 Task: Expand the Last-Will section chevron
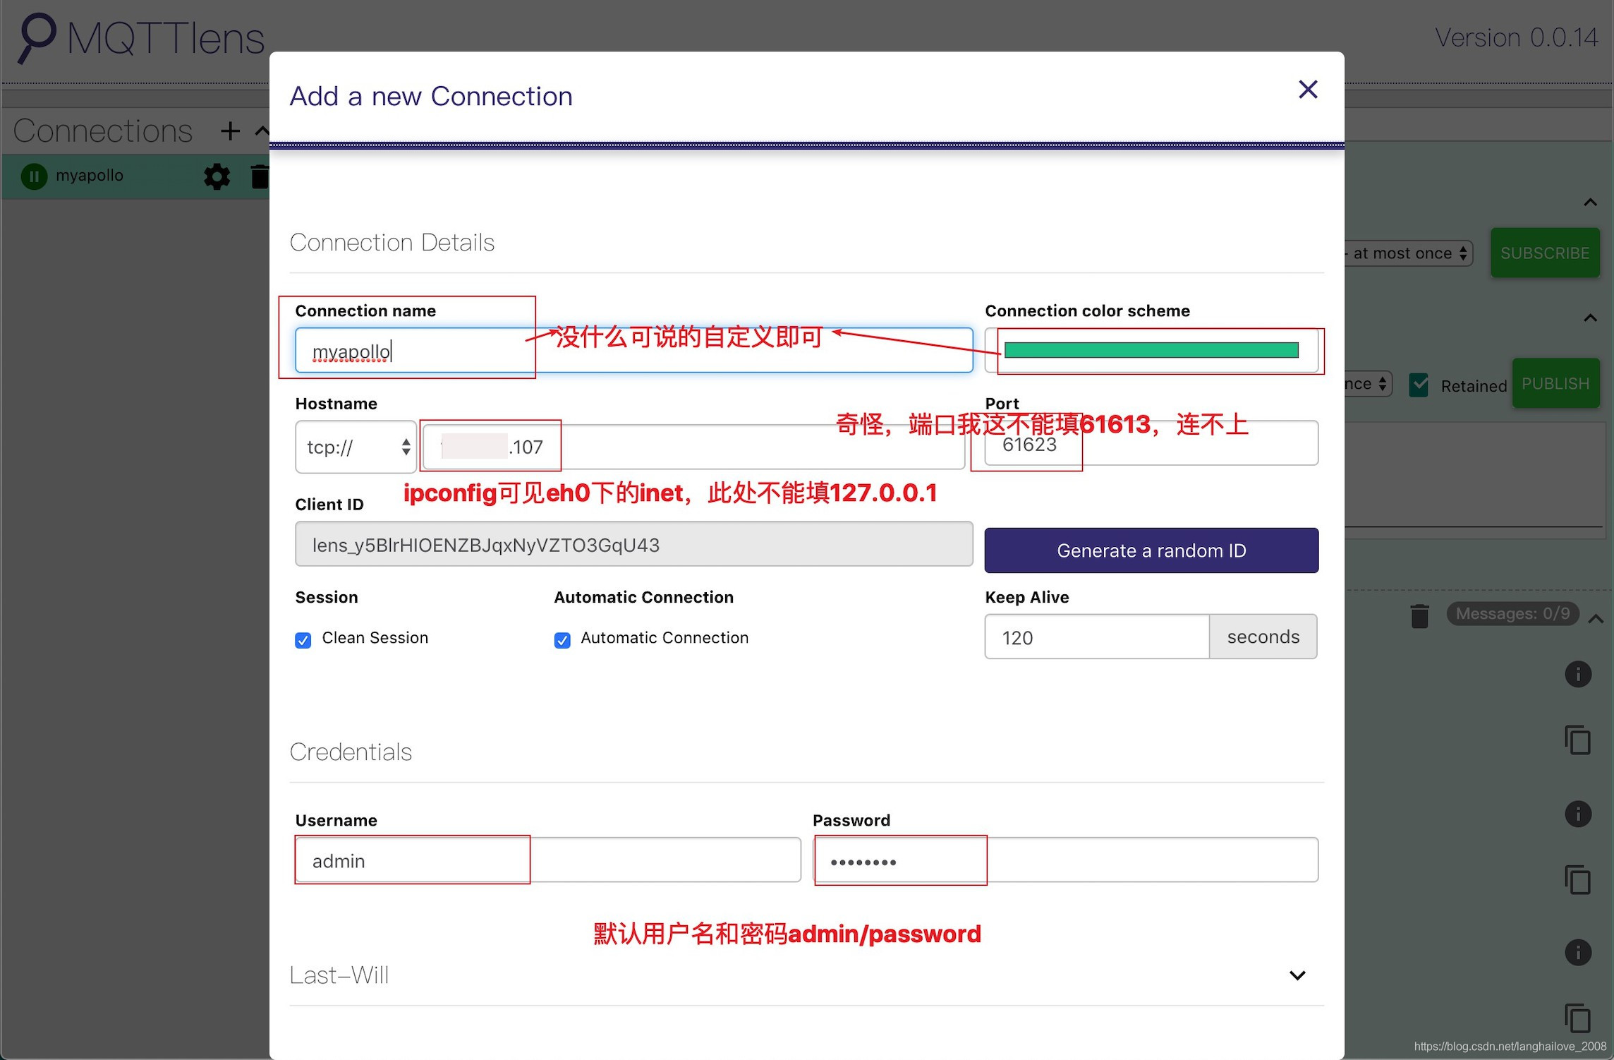[x=1297, y=975]
